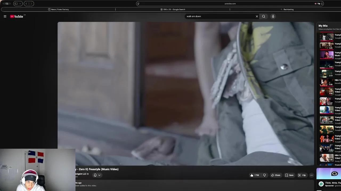This screenshot has height=191, width=341.
Task: Select the Zero IQ Freestyle video title
Action: pos(97,169)
